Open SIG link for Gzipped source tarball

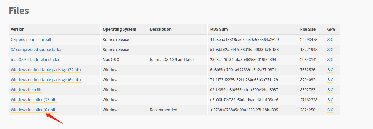click(x=330, y=40)
